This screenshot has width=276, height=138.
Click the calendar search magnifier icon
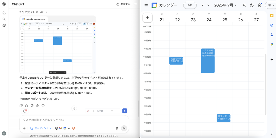244,5
